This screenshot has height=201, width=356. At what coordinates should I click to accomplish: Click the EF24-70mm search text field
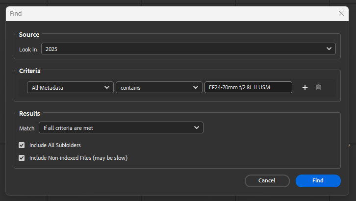click(x=248, y=87)
